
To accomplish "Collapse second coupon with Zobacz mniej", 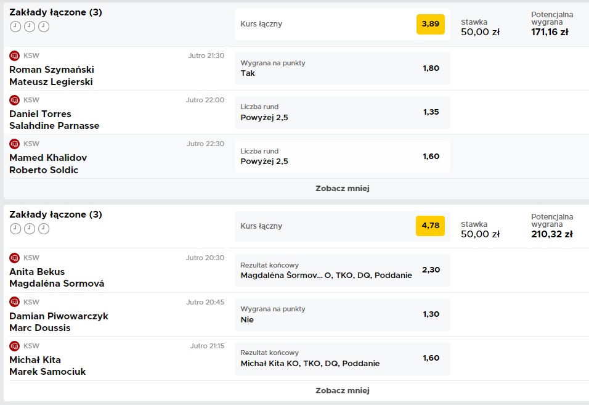I will [342, 391].
